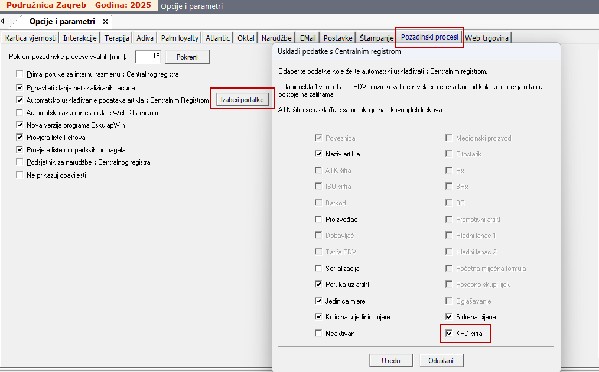The width and height of the screenshot is (599, 372).
Task: Toggle the Sidrena cijena checkbox
Action: pyautogui.click(x=449, y=317)
